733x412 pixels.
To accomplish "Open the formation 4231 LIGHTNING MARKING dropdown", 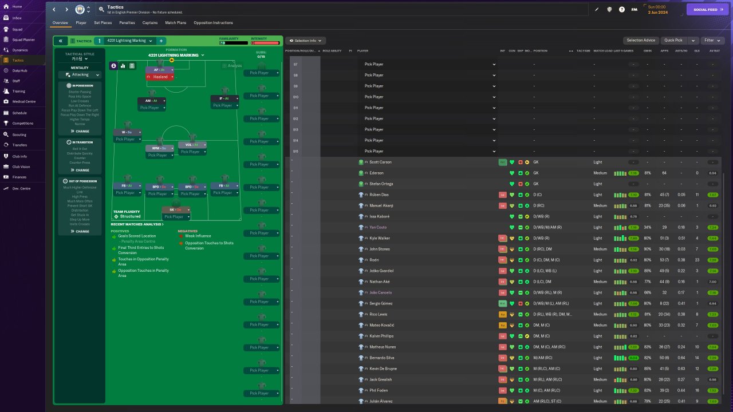I will click(x=176, y=56).
